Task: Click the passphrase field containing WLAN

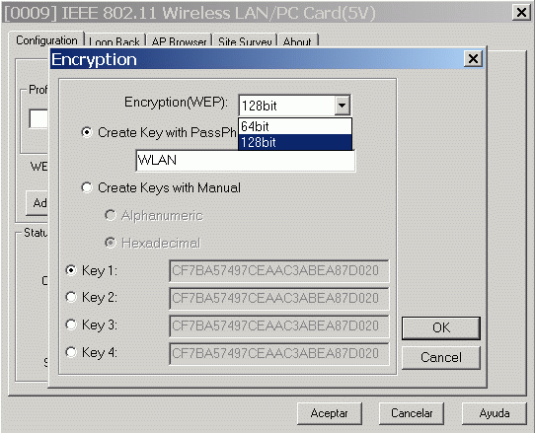Action: click(x=246, y=160)
